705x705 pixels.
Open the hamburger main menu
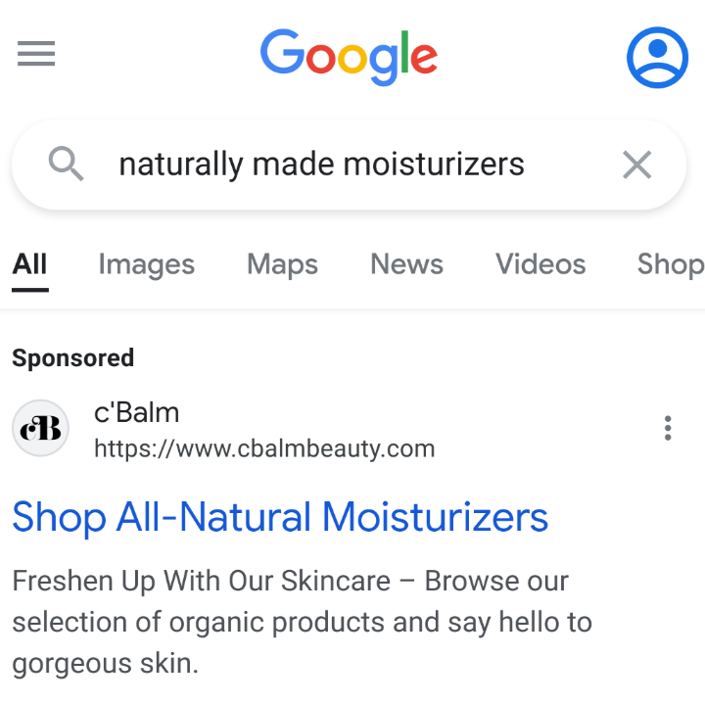(x=36, y=53)
